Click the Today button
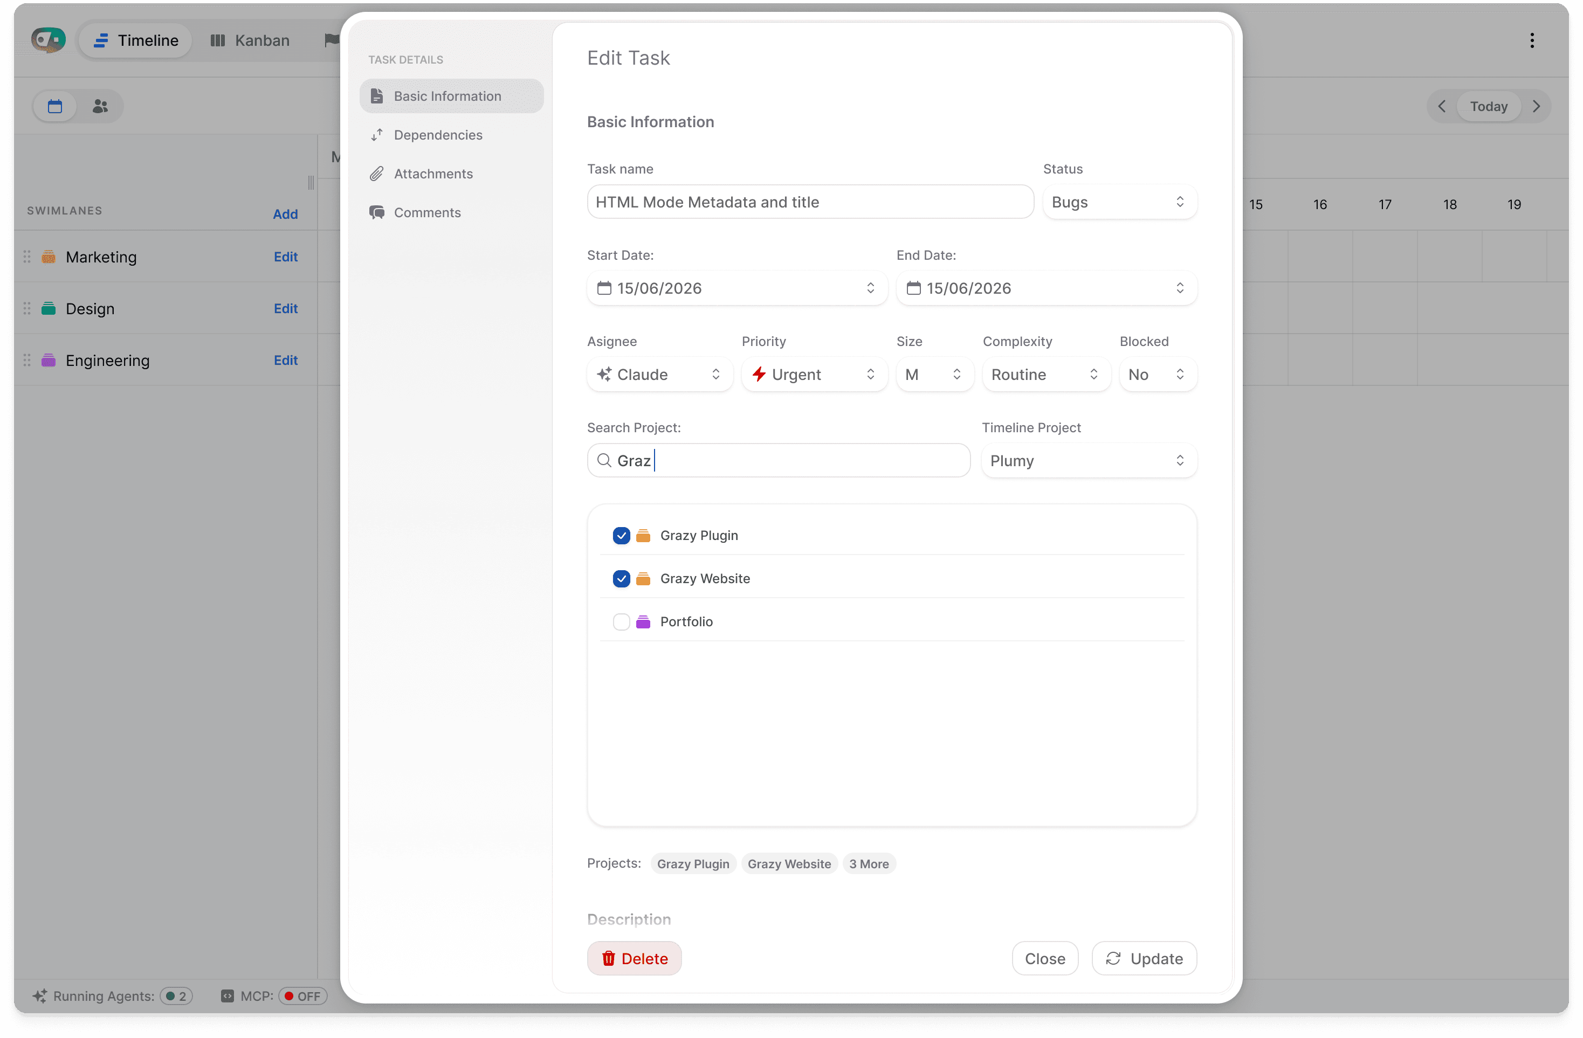The image size is (1583, 1038). (x=1489, y=106)
